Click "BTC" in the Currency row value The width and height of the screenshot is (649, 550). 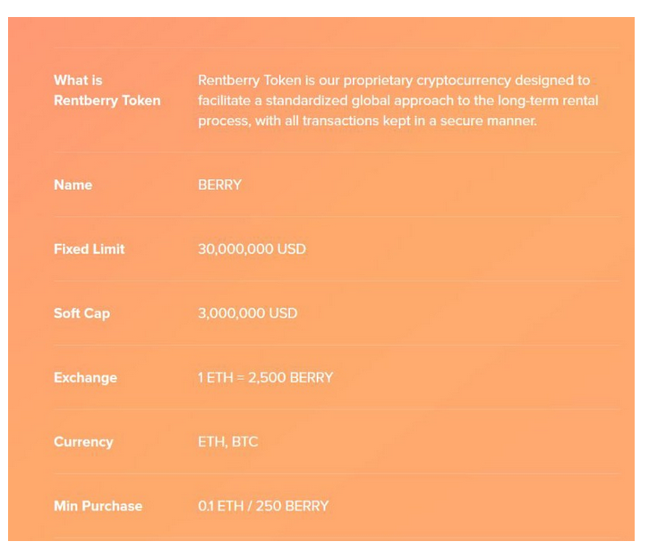tap(244, 442)
